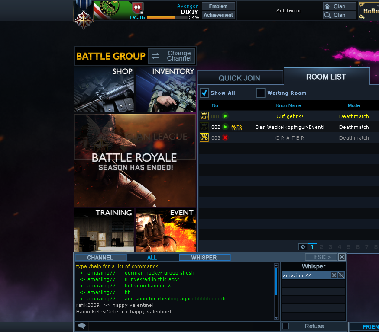This screenshot has height=332, width=379.
Task: Click VIP crown icon of room 001
Action: (204, 116)
